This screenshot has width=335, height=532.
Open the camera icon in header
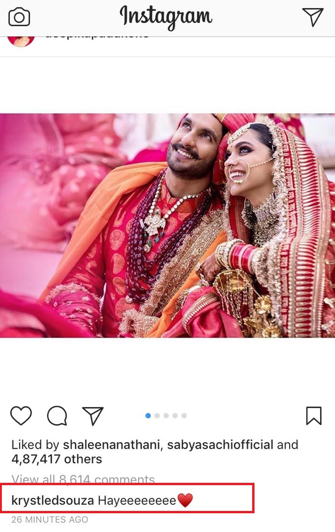coord(19,17)
